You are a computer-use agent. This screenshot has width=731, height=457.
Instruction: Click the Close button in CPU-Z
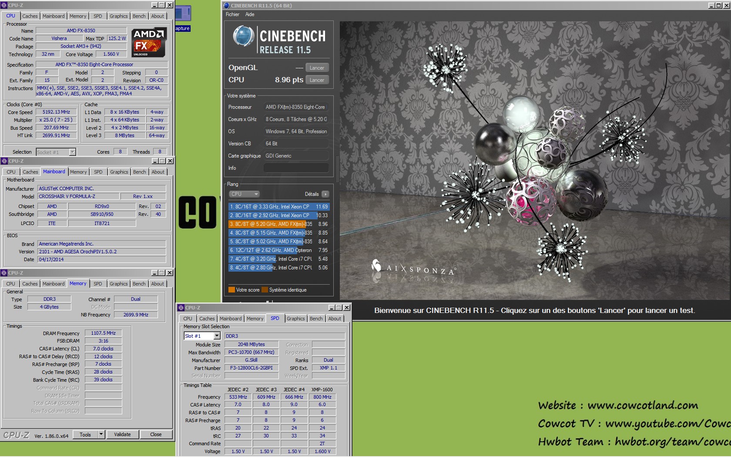156,434
